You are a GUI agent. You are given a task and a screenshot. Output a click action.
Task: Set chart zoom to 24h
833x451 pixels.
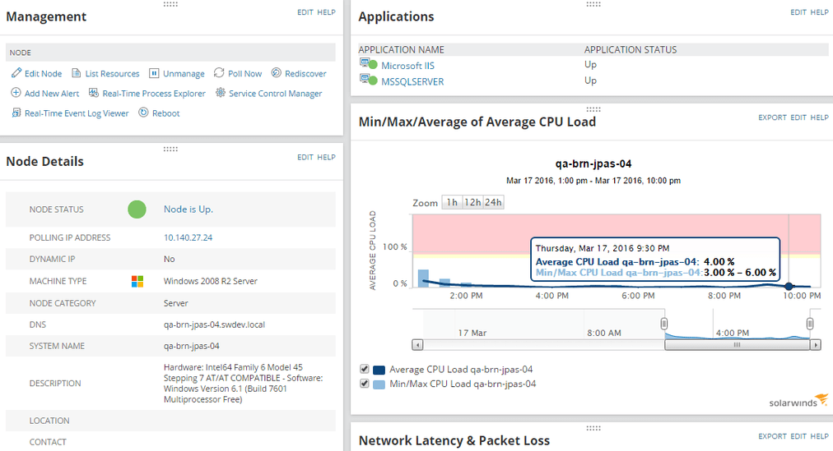click(x=493, y=202)
